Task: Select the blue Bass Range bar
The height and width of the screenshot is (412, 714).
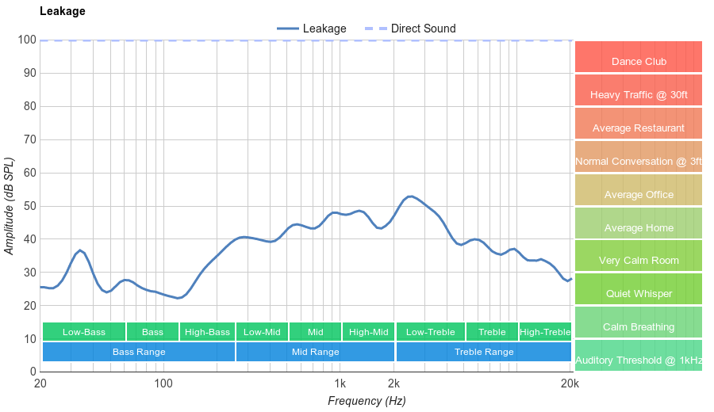Action: 139,352
